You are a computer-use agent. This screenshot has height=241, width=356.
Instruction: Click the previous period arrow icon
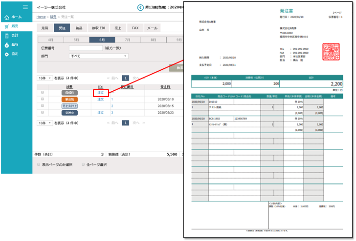click(x=141, y=7)
